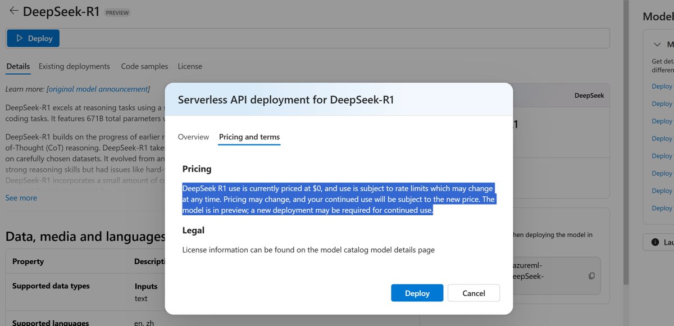Click the info icon beside Lau… button

pyautogui.click(x=655, y=242)
